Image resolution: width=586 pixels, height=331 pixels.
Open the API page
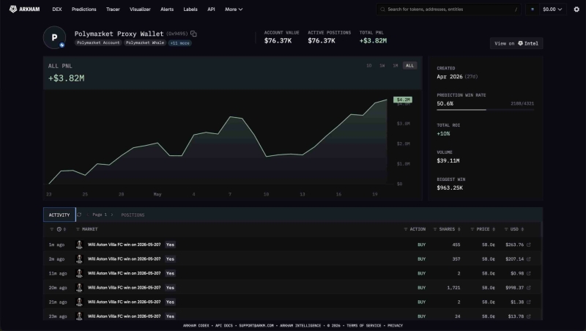click(211, 10)
